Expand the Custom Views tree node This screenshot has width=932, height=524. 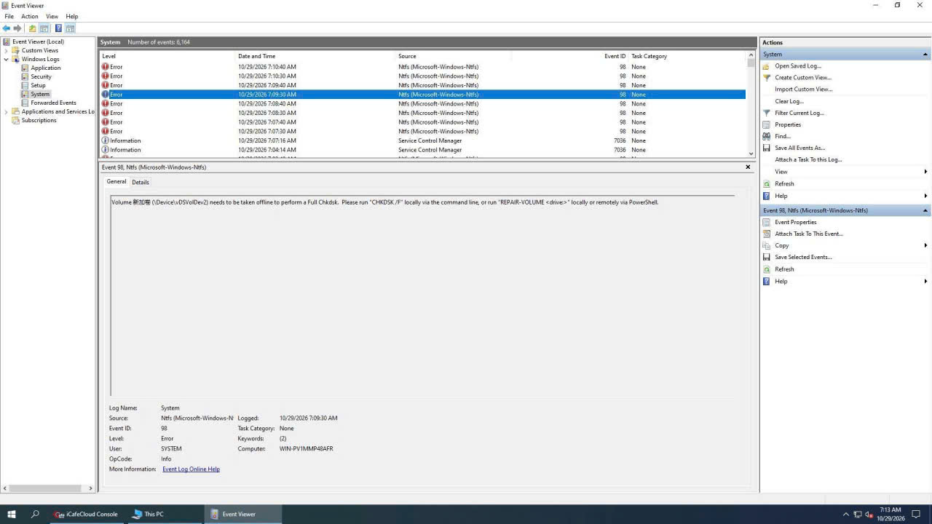coord(7,50)
